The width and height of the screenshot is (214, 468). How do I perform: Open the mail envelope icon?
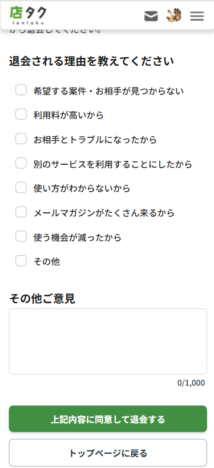click(x=151, y=16)
